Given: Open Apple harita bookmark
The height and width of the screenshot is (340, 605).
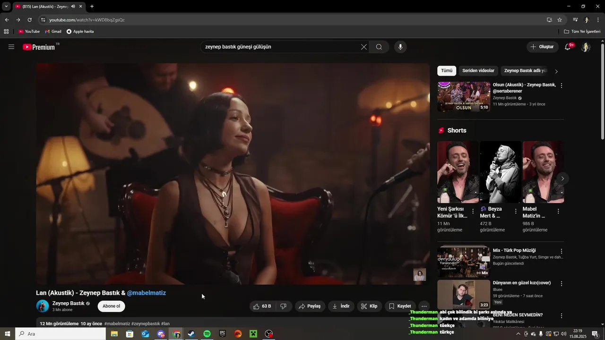Looking at the screenshot, I should [x=80, y=32].
